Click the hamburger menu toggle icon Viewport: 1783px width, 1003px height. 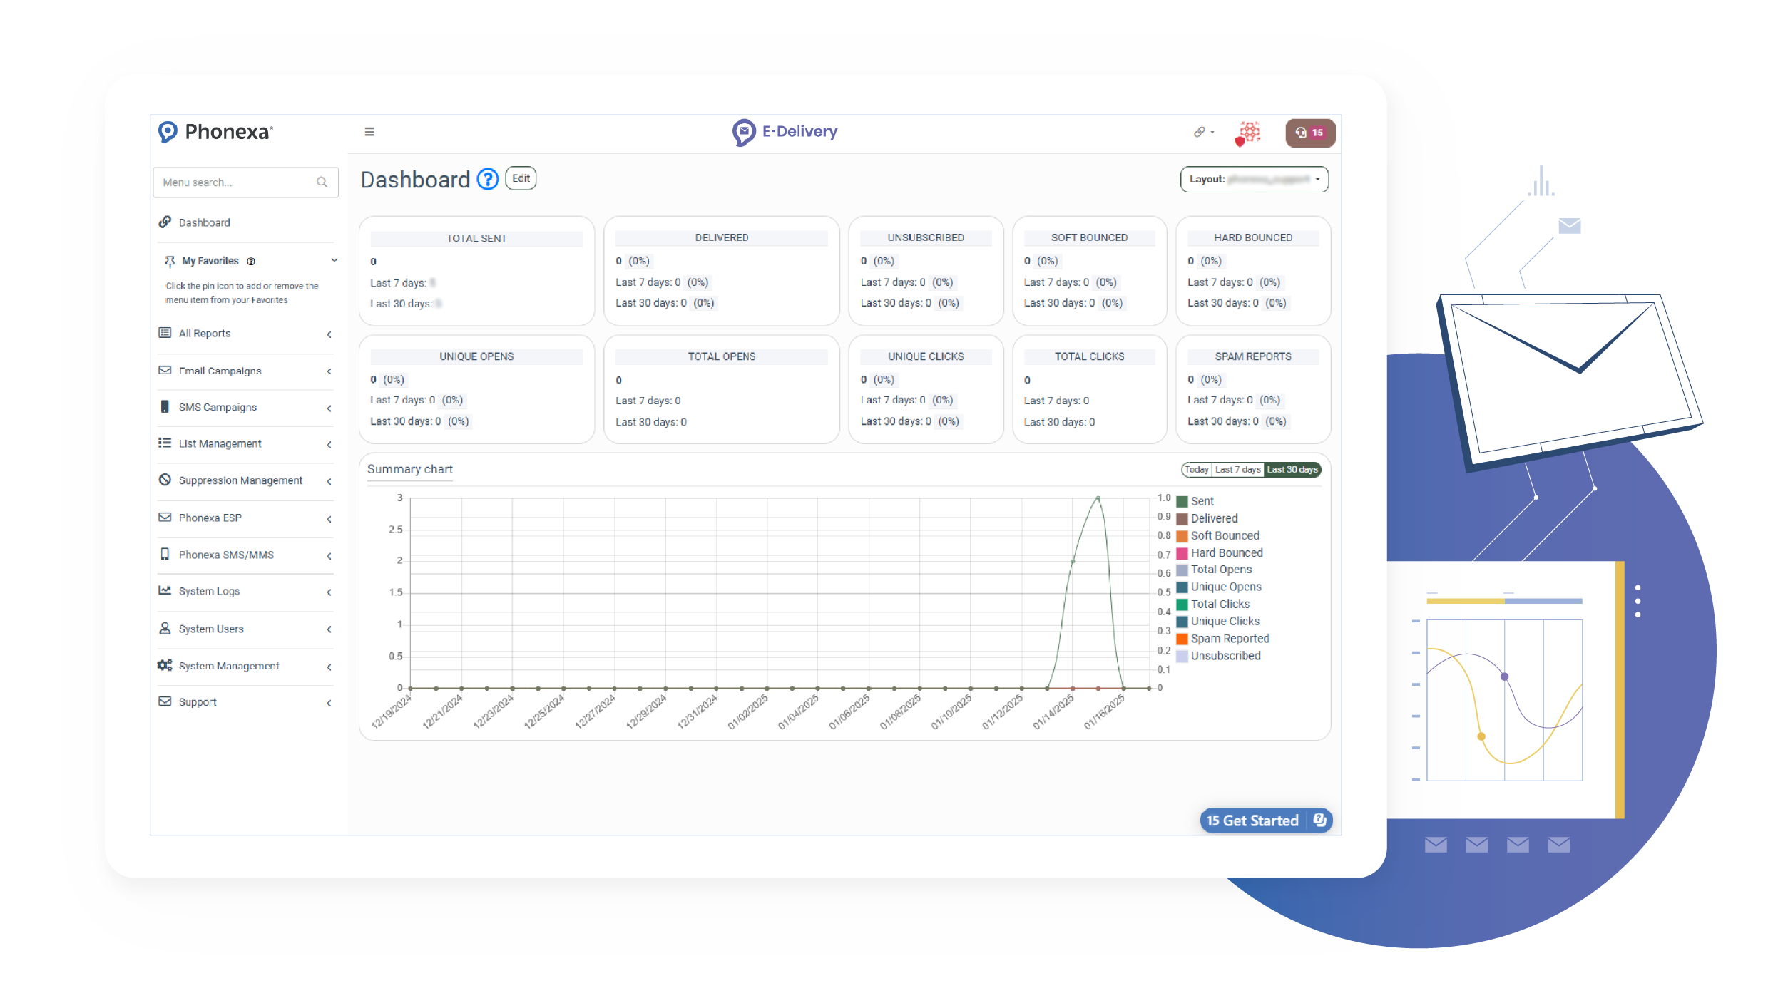[x=369, y=132]
